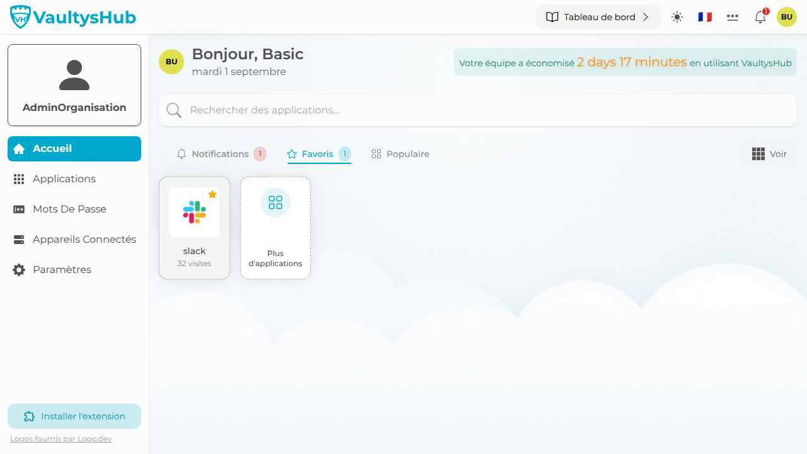The height and width of the screenshot is (454, 807).
Task: Click the magnifying glass search icon
Action: pos(174,110)
